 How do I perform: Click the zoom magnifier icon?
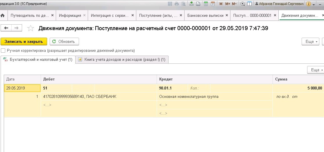[243, 4]
